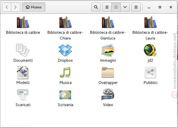178x128 pixels.
Task: Click the search magnifier button
Action: click(x=96, y=7)
